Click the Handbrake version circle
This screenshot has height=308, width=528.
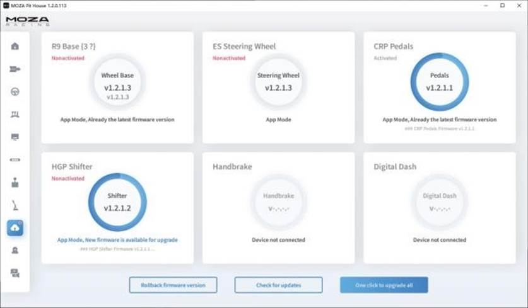pyautogui.click(x=278, y=202)
